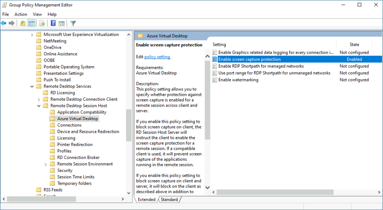
Task: Click the policy icon beside Enable watermarking
Action: point(215,80)
